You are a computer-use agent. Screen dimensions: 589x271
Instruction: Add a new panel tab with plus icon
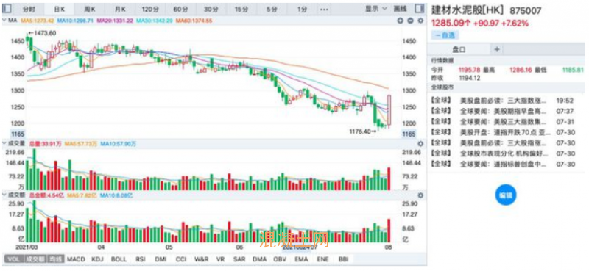[496, 49]
